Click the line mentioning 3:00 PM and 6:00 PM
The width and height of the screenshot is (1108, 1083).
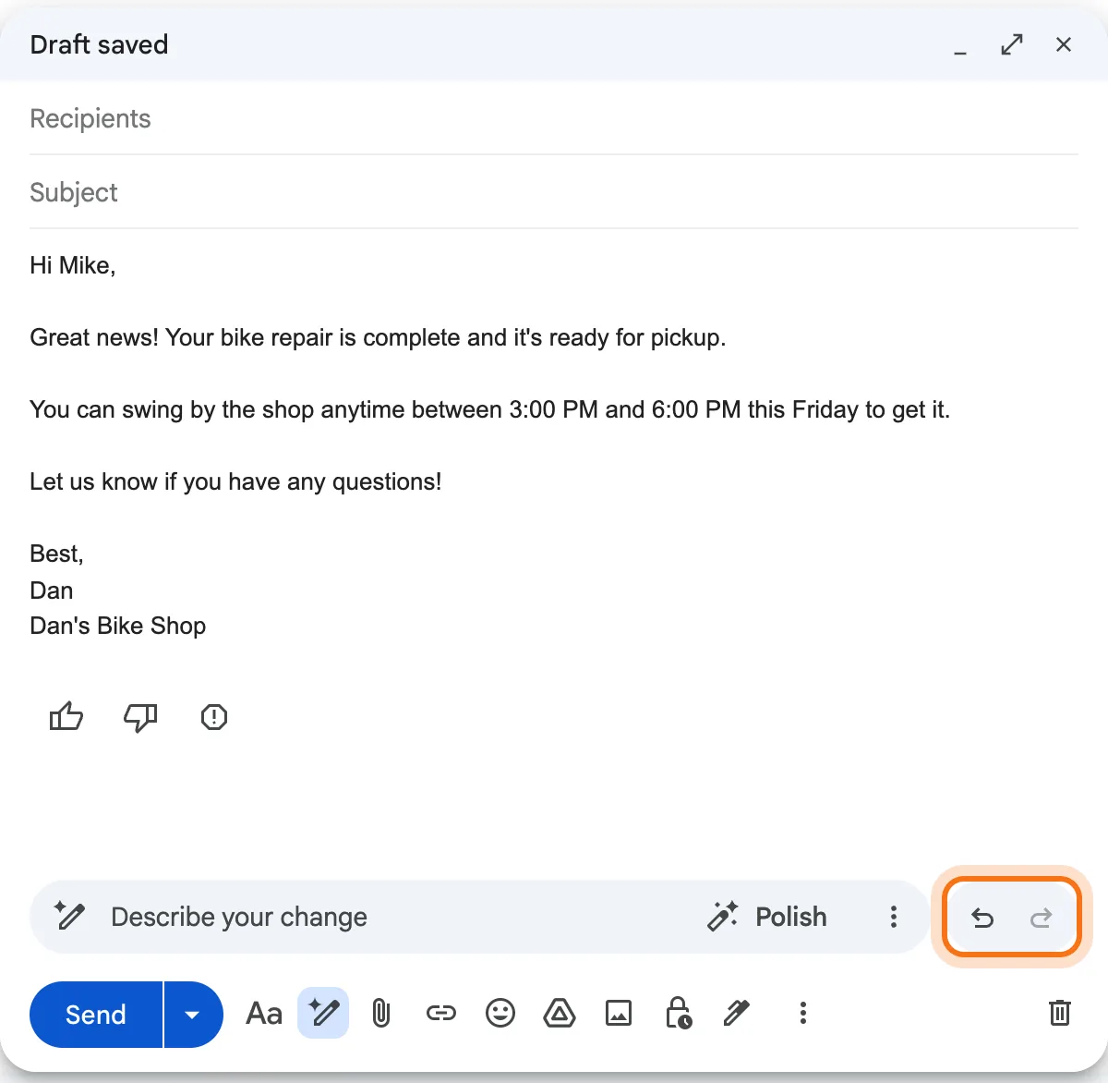pyautogui.click(x=490, y=409)
